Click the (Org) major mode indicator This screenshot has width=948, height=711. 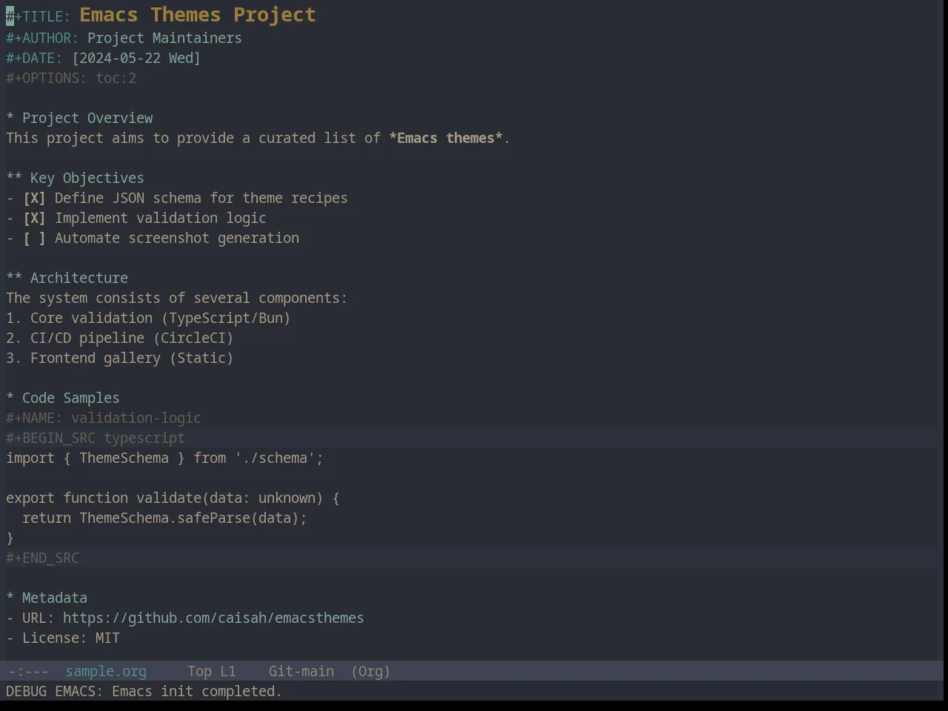(370, 672)
